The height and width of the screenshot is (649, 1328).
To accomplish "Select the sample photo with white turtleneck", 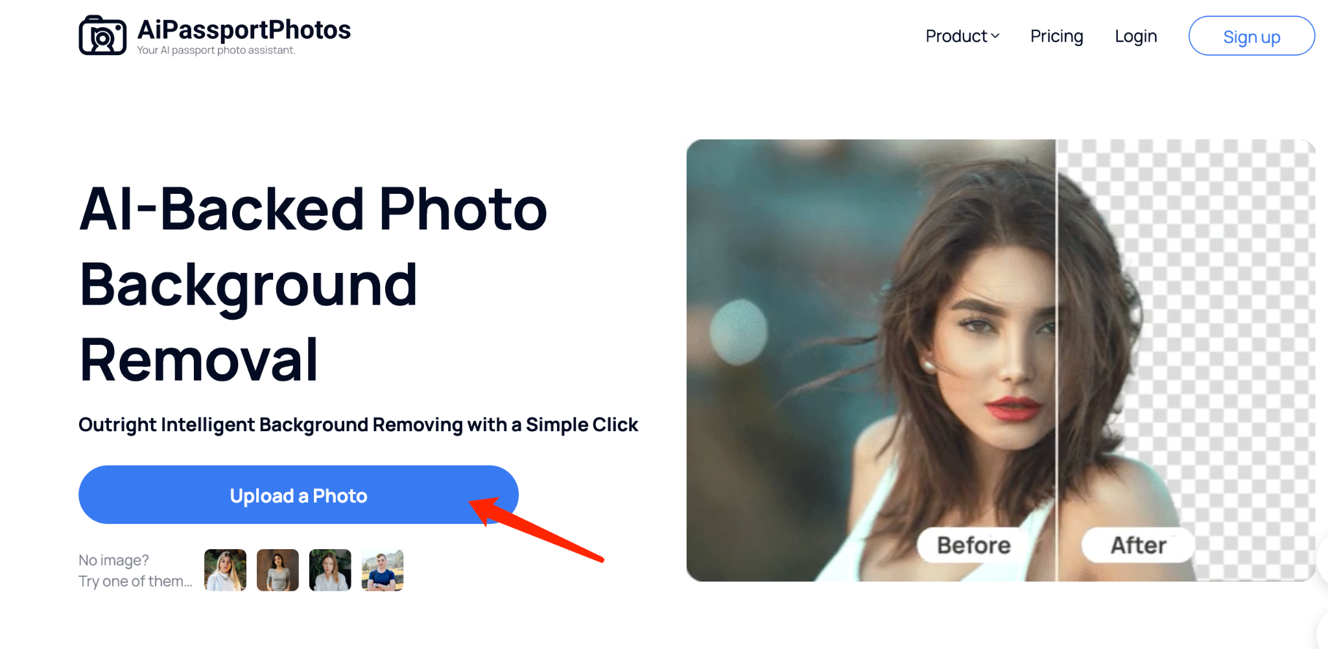I will [x=225, y=570].
